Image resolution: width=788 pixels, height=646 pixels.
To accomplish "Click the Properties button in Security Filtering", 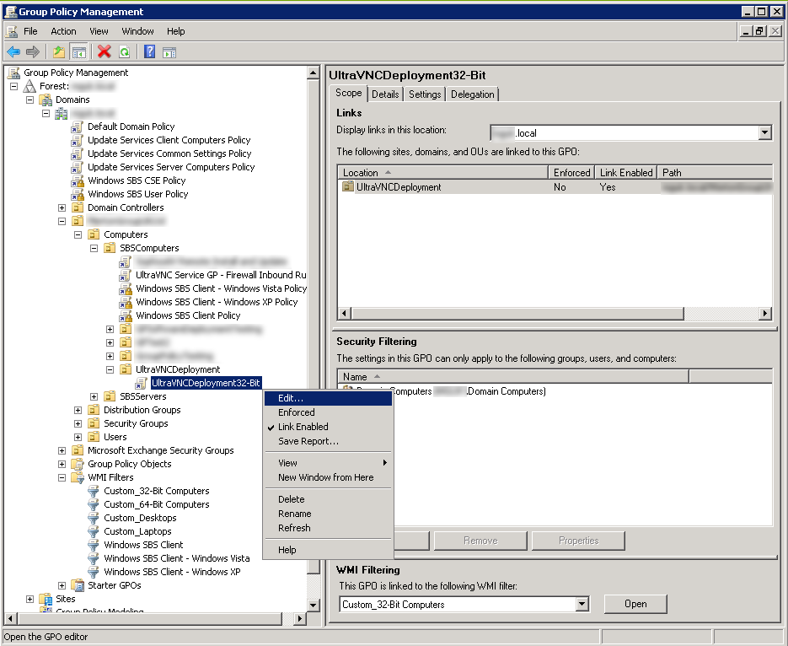I will pyautogui.click(x=578, y=541).
